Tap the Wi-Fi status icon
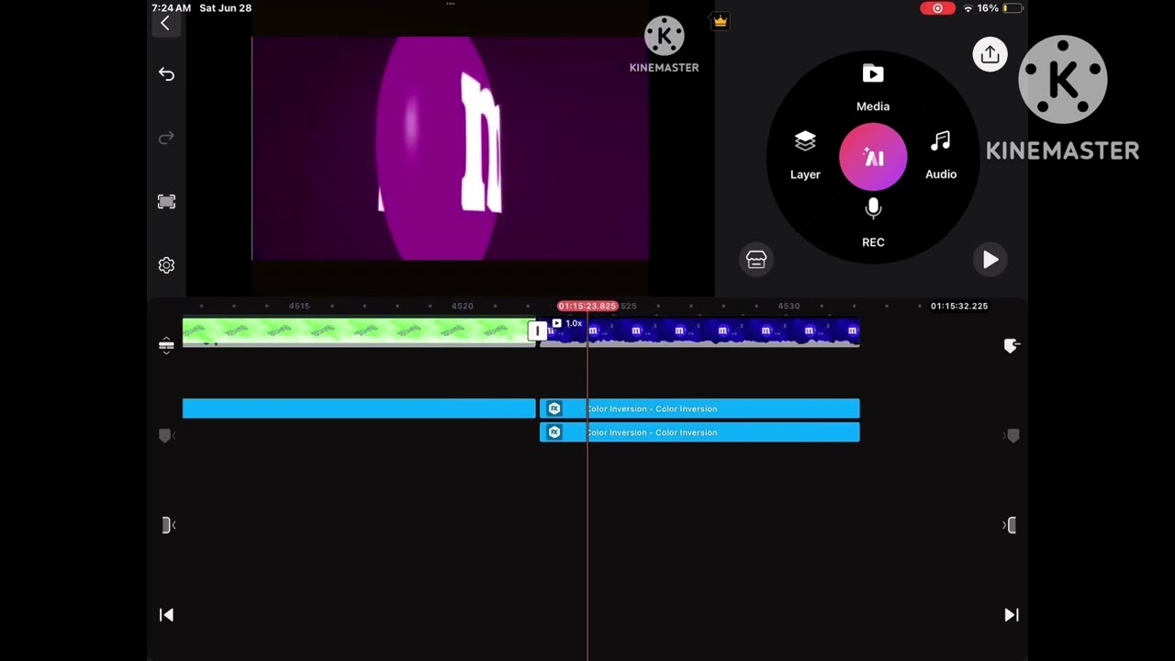Screen dimensions: 1175x661 [968, 8]
